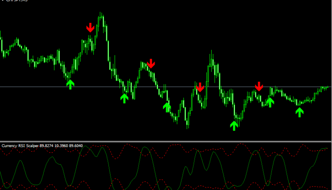Image resolution: width=332 pixels, height=190 pixels.
Task: Click the first green buy arrow
Action: click(70, 84)
